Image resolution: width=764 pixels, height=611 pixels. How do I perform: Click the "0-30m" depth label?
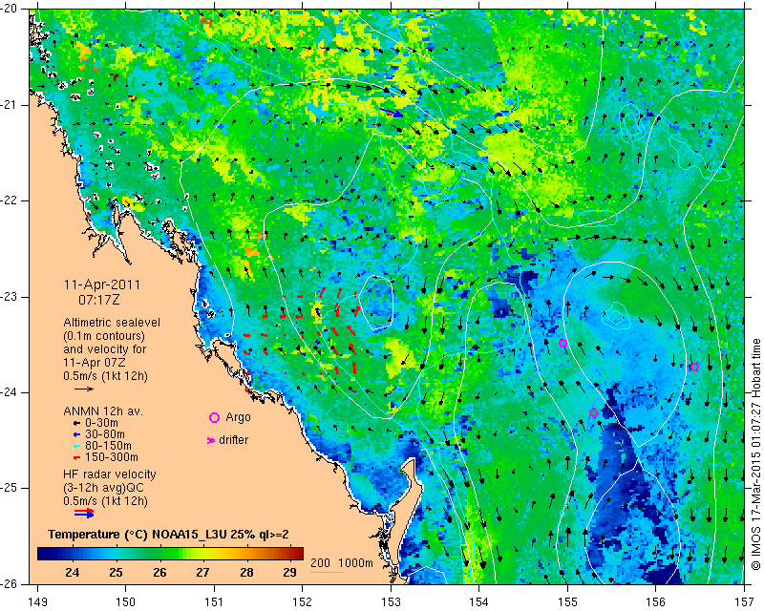coord(101,423)
